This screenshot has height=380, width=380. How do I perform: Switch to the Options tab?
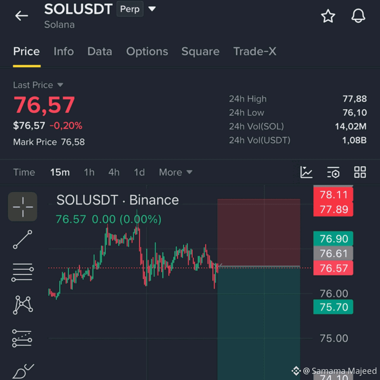click(x=147, y=51)
